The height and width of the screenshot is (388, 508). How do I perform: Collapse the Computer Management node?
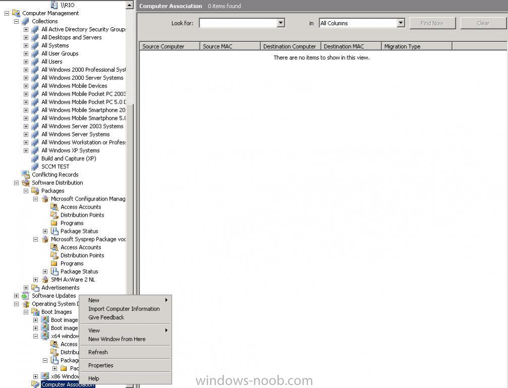[7, 13]
